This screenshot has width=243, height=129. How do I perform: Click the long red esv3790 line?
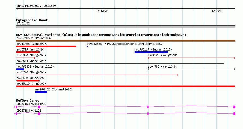pos(97,75)
